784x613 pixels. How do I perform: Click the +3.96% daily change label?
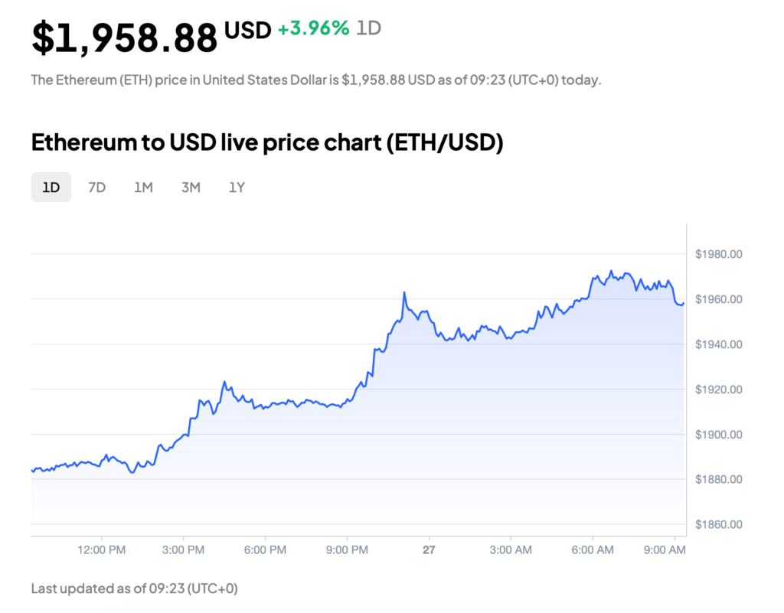[313, 28]
